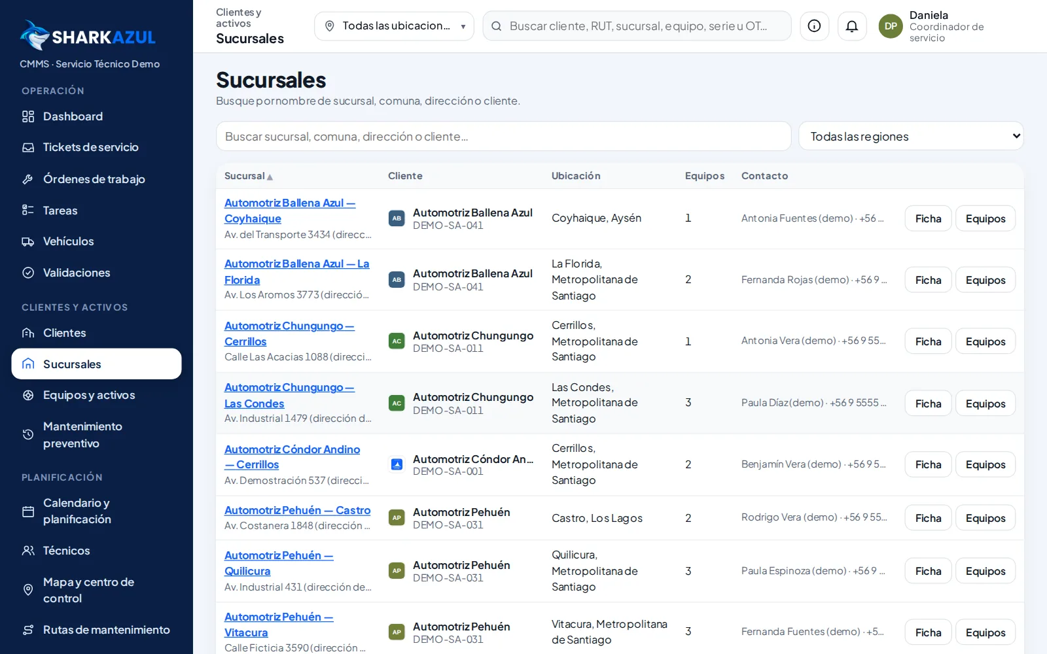This screenshot has width=1047, height=654.
Task: Open the Dashboard sidebar icon
Action: pos(28,116)
